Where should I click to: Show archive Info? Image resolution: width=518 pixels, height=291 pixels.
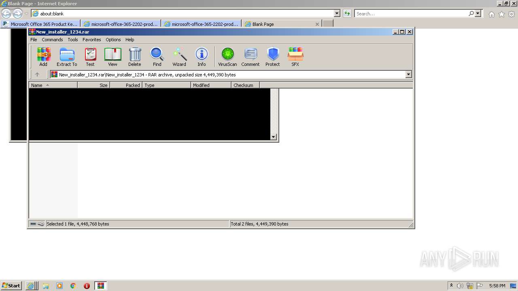tap(202, 57)
